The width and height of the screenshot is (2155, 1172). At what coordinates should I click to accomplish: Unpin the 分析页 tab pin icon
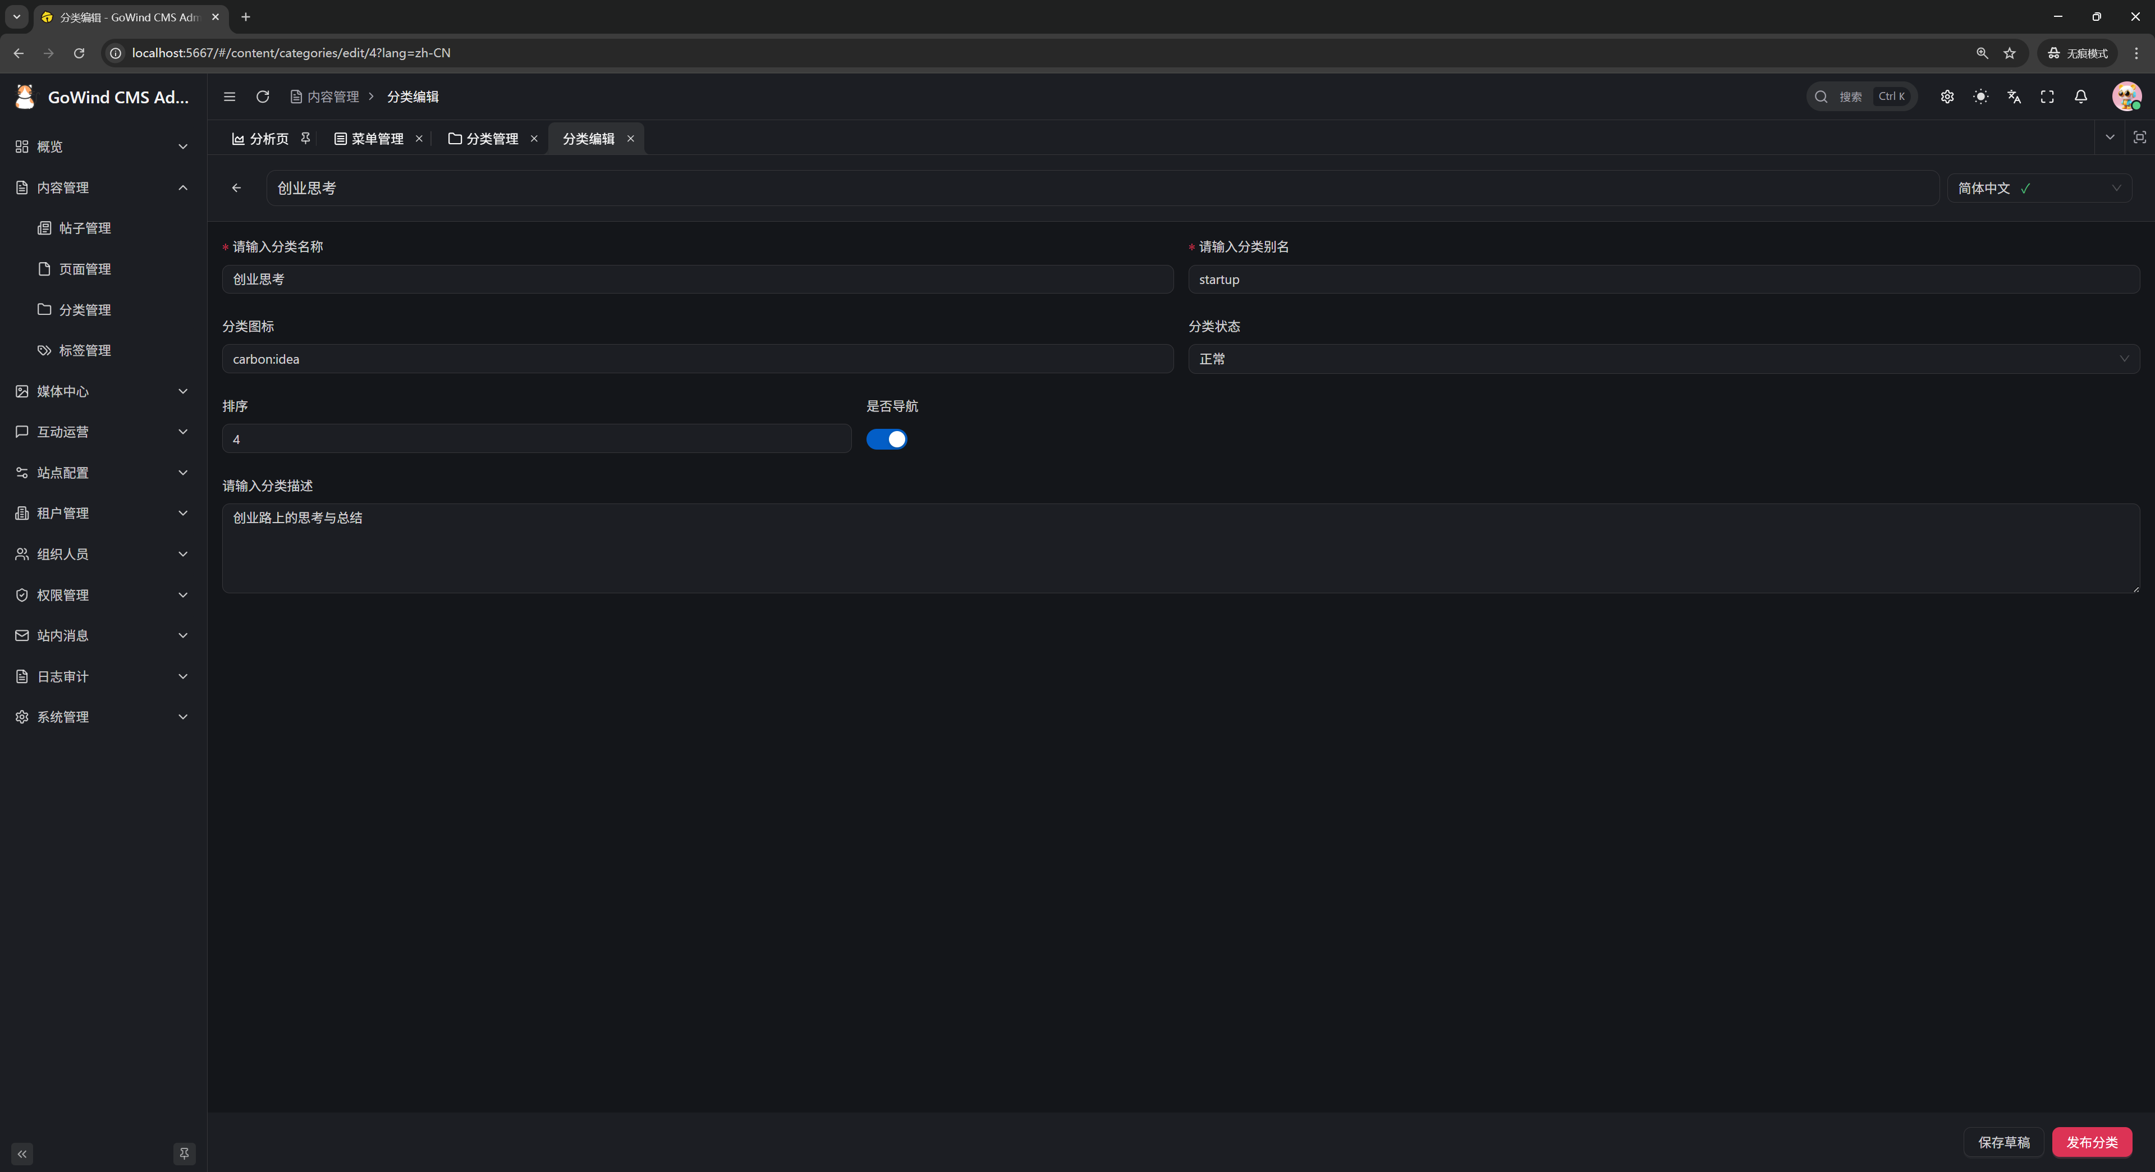pyautogui.click(x=305, y=138)
